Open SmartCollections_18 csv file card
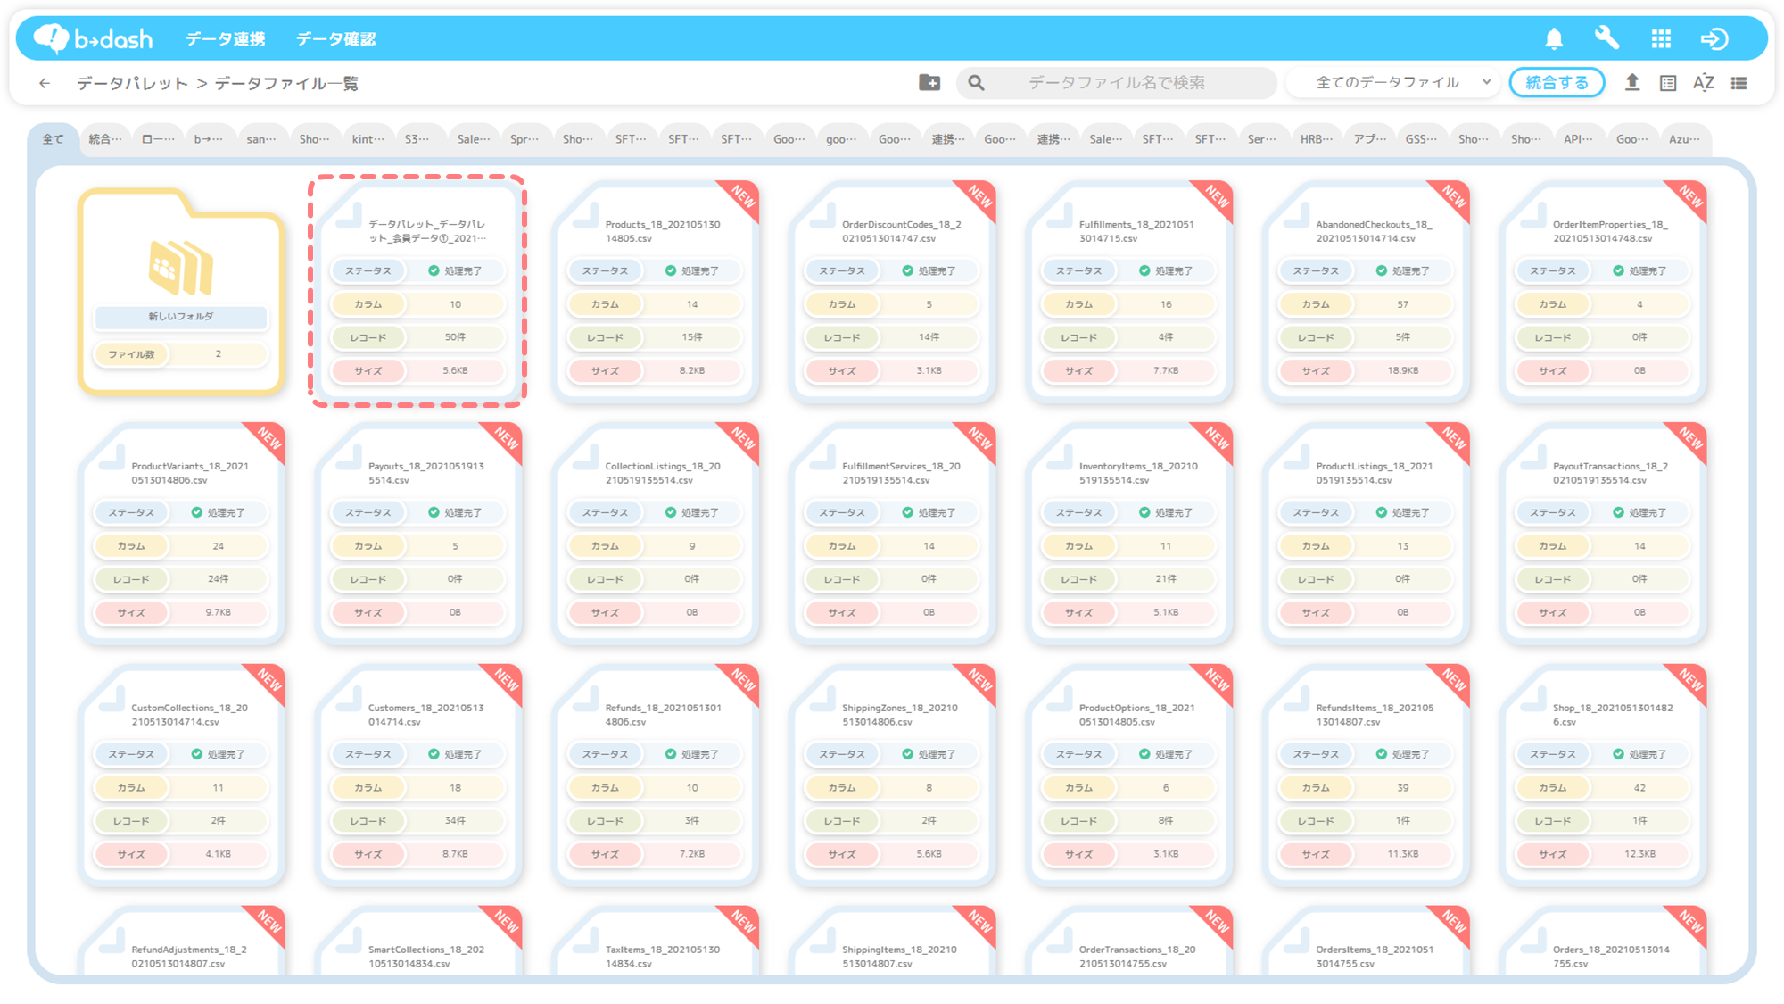This screenshot has height=1004, width=1784. tap(417, 942)
